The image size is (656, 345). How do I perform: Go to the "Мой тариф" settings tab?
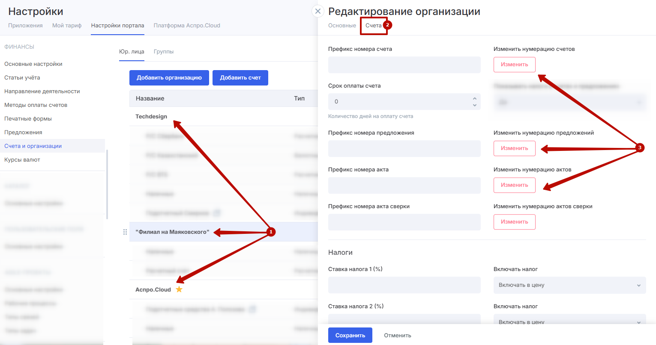pyautogui.click(x=67, y=26)
